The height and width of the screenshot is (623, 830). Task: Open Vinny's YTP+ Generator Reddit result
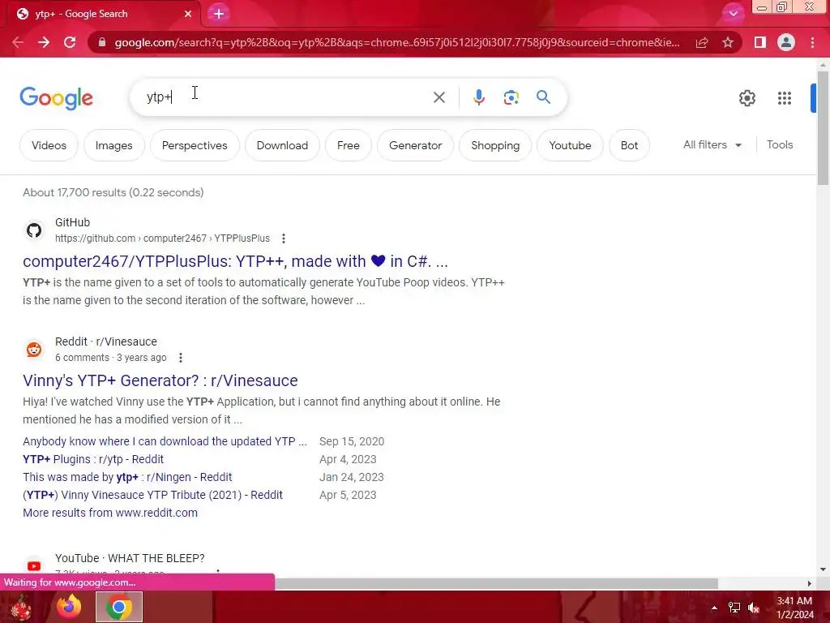[x=160, y=380]
